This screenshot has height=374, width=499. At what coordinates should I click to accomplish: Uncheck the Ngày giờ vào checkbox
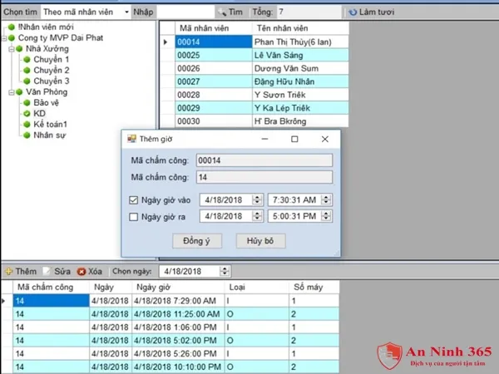click(136, 199)
